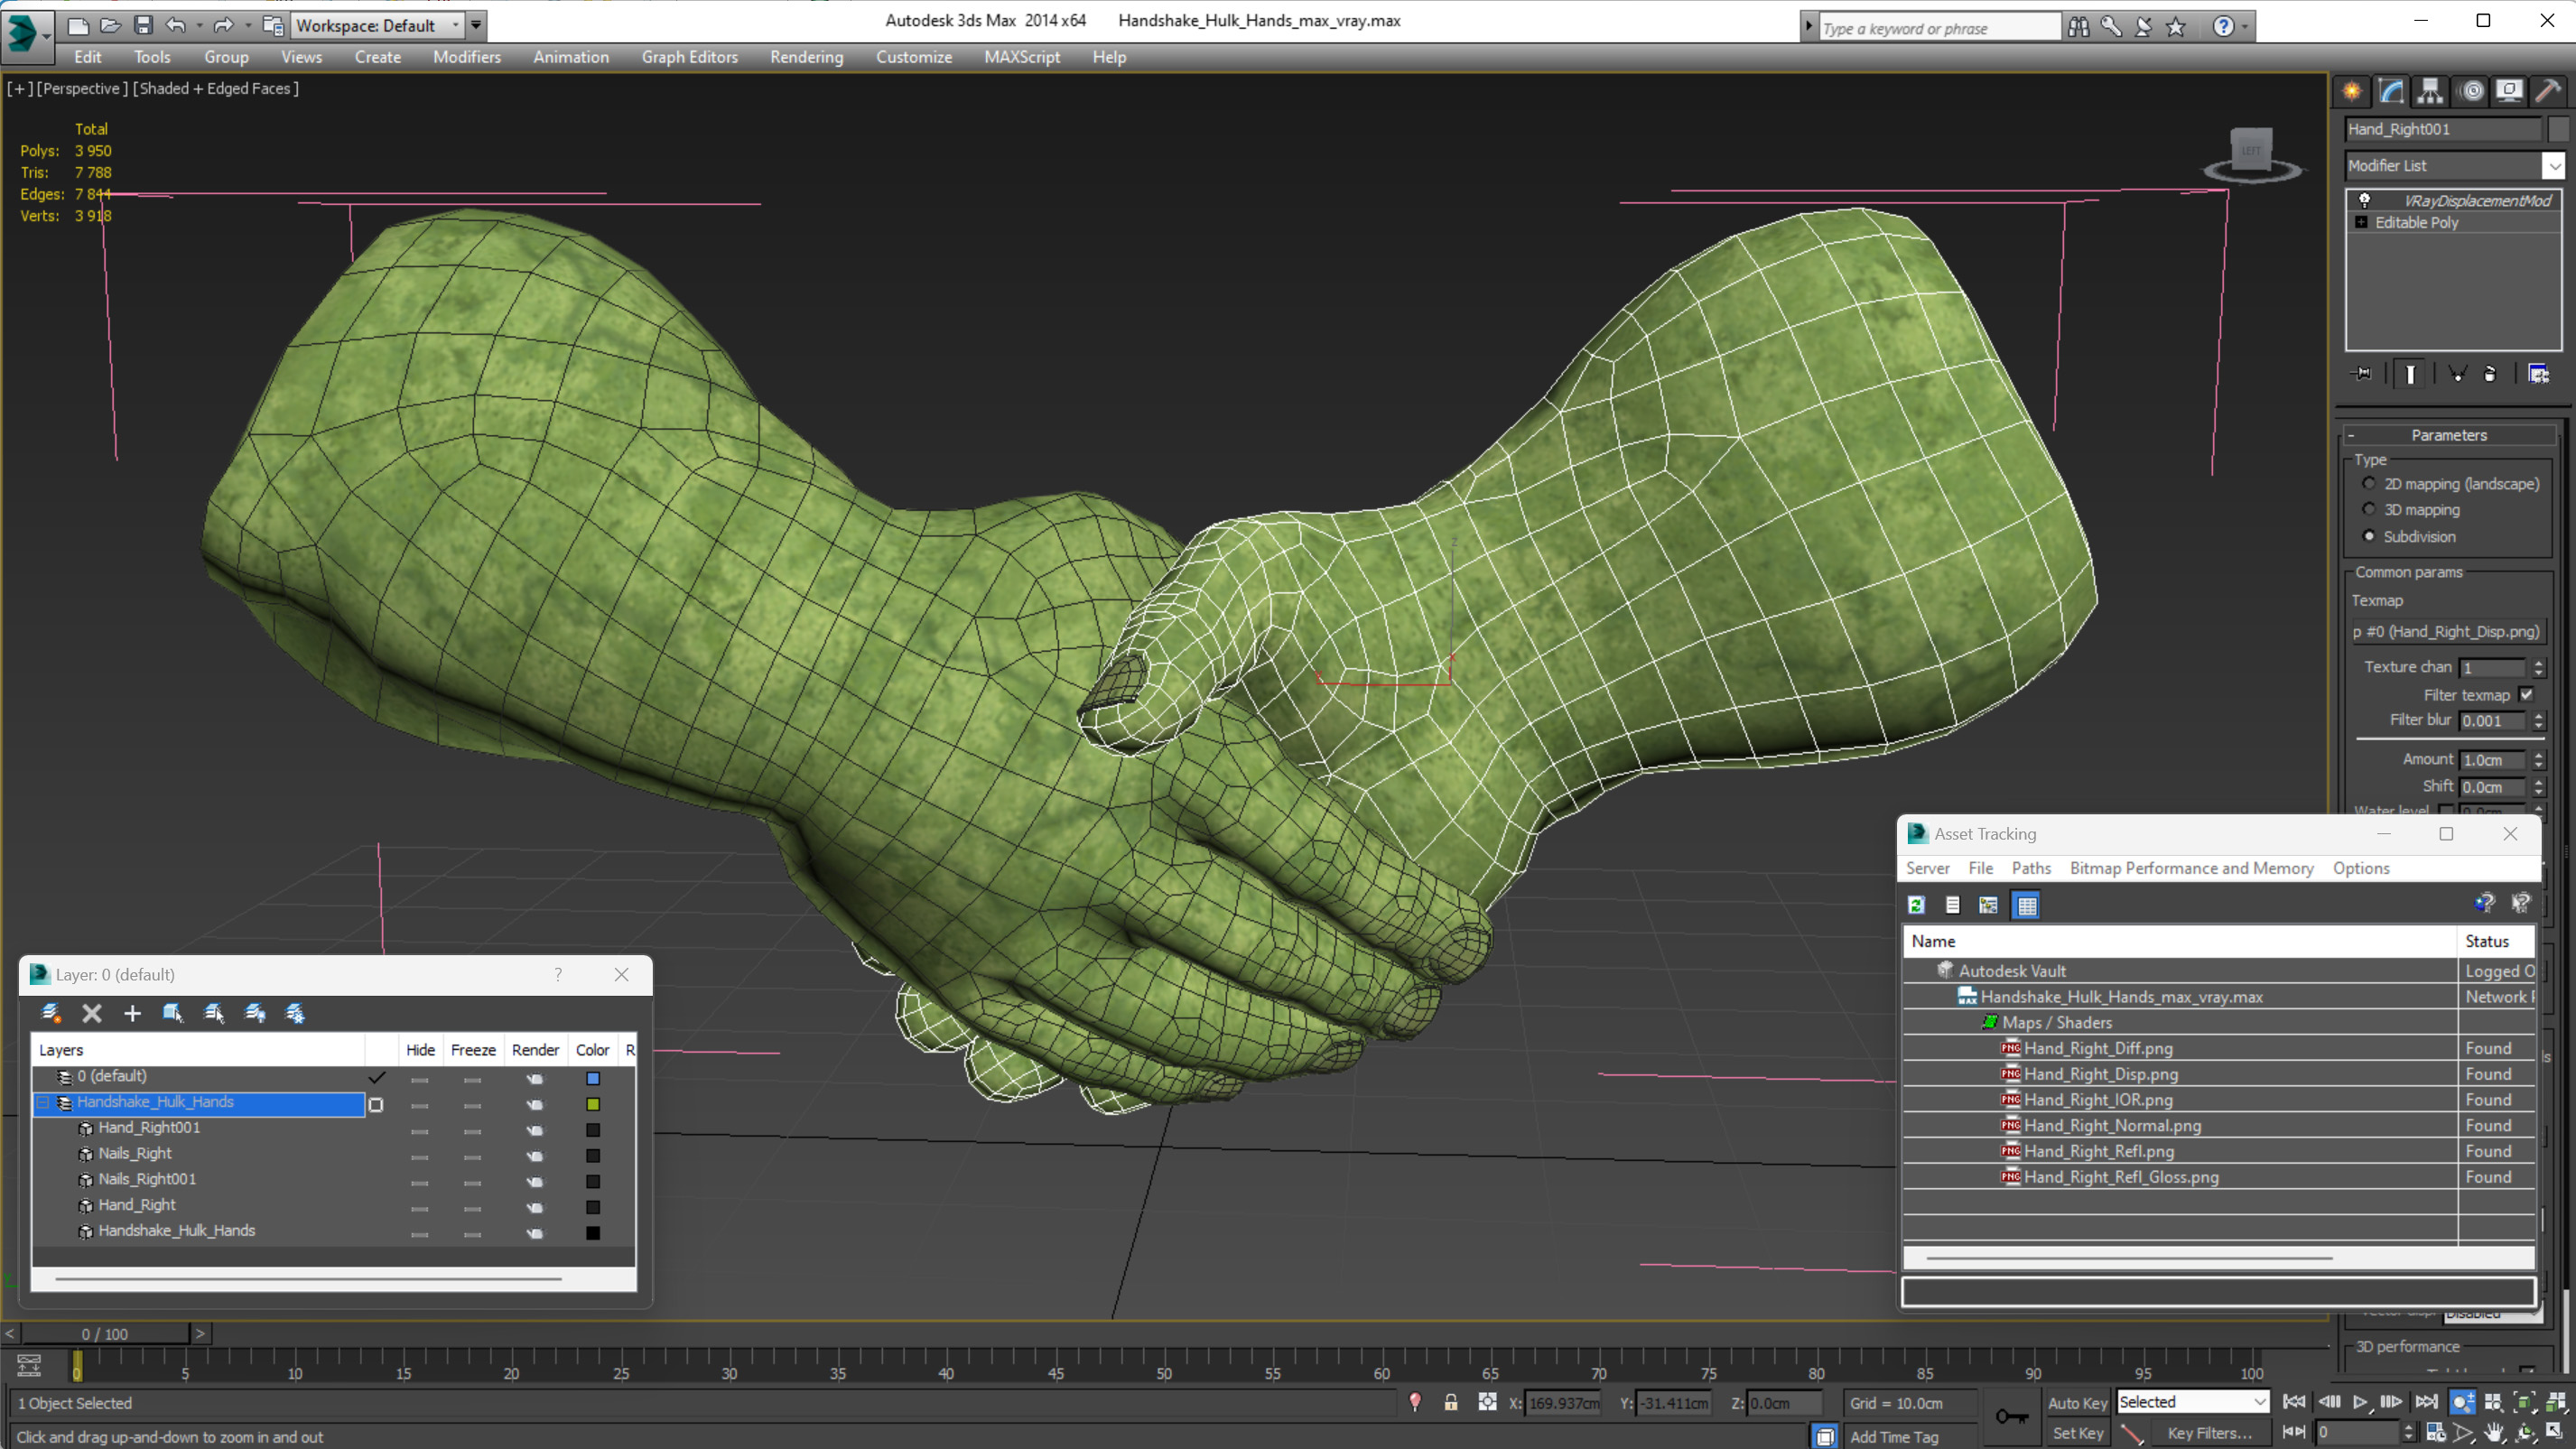Image resolution: width=2576 pixels, height=1449 pixels.
Task: Toggle Freeze for Hand_Right row
Action: coord(472,1208)
